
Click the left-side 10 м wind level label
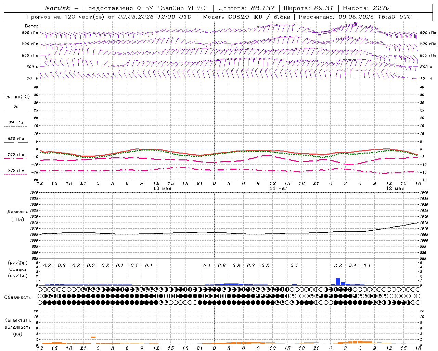tap(33, 78)
